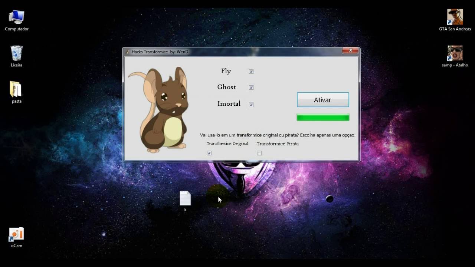475x267 pixels.
Task: Uncheck the Fly checkbox
Action: 251,72
